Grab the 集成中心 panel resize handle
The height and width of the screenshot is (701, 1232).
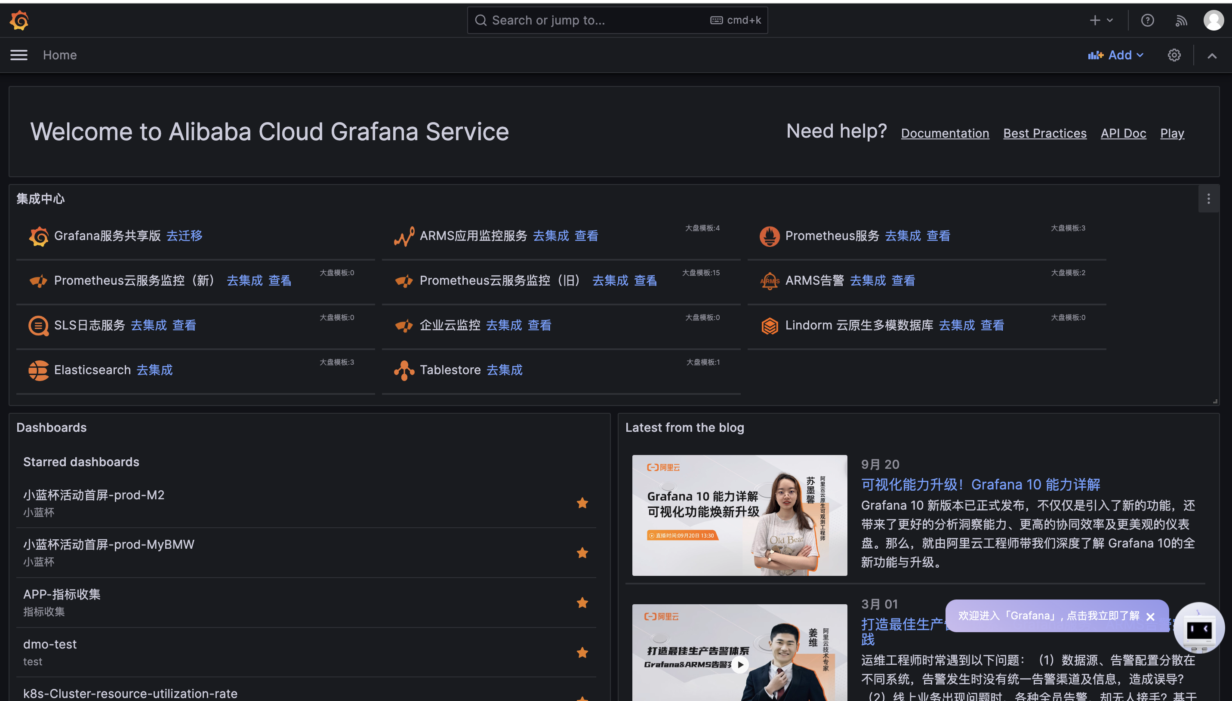pyautogui.click(x=1215, y=401)
